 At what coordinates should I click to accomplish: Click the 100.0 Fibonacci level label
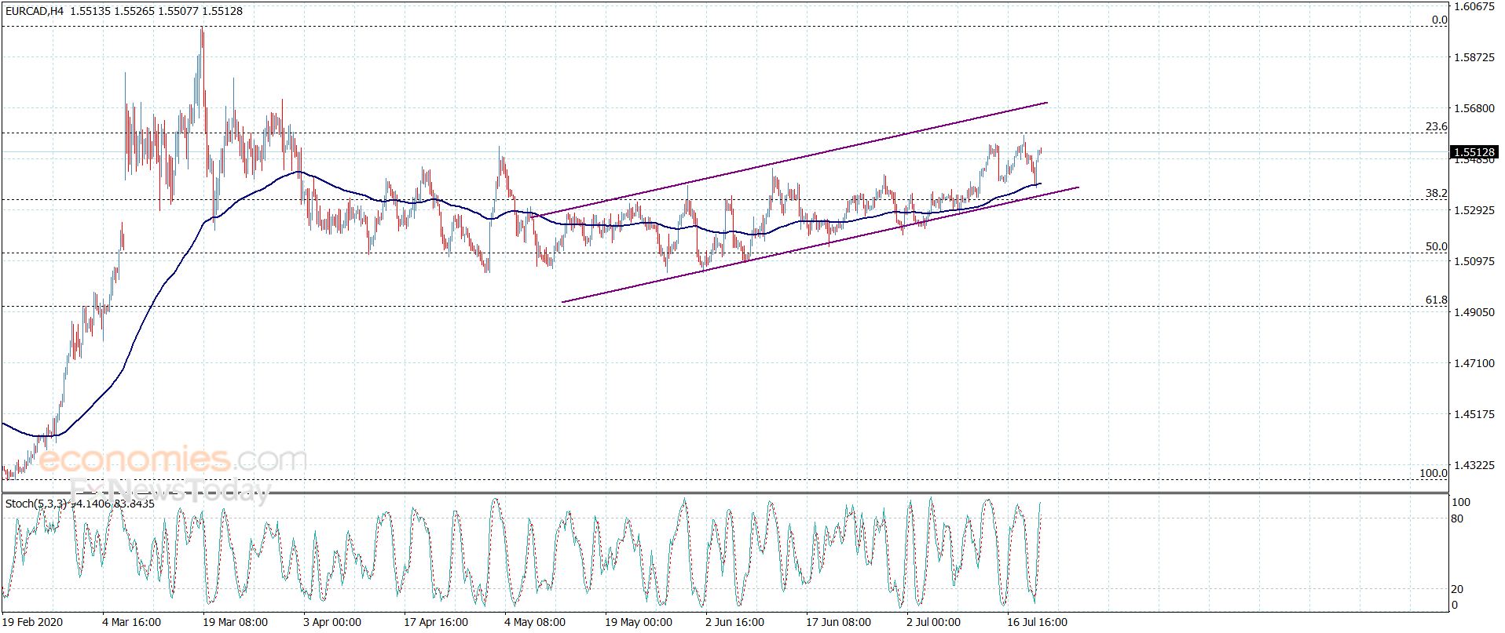point(1433,473)
